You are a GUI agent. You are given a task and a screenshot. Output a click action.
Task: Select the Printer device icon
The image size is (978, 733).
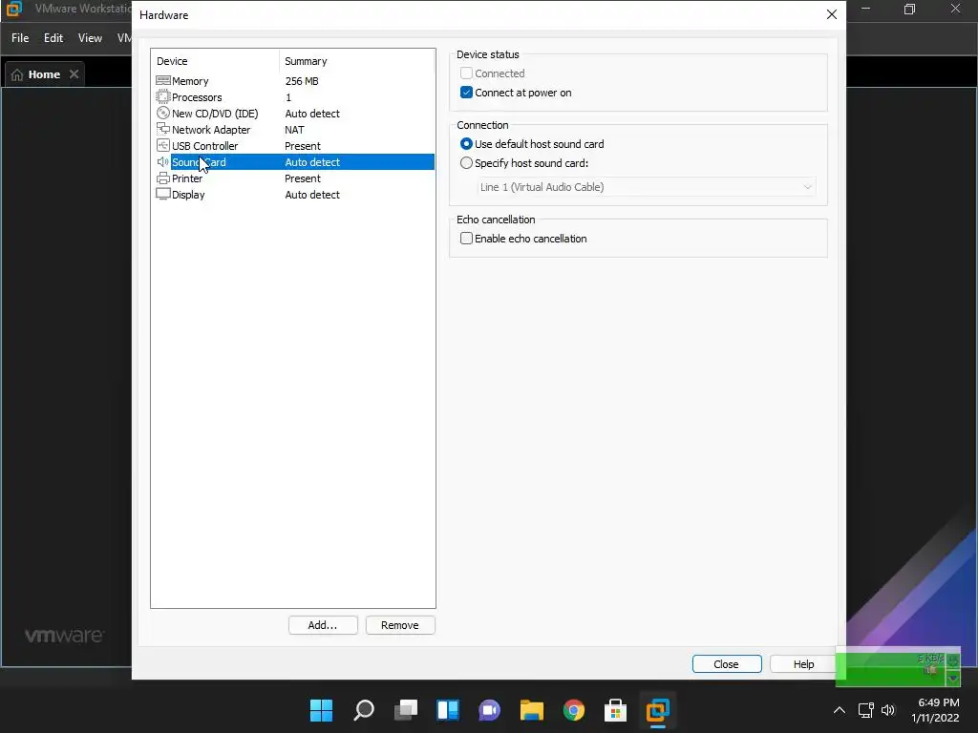[162, 178]
